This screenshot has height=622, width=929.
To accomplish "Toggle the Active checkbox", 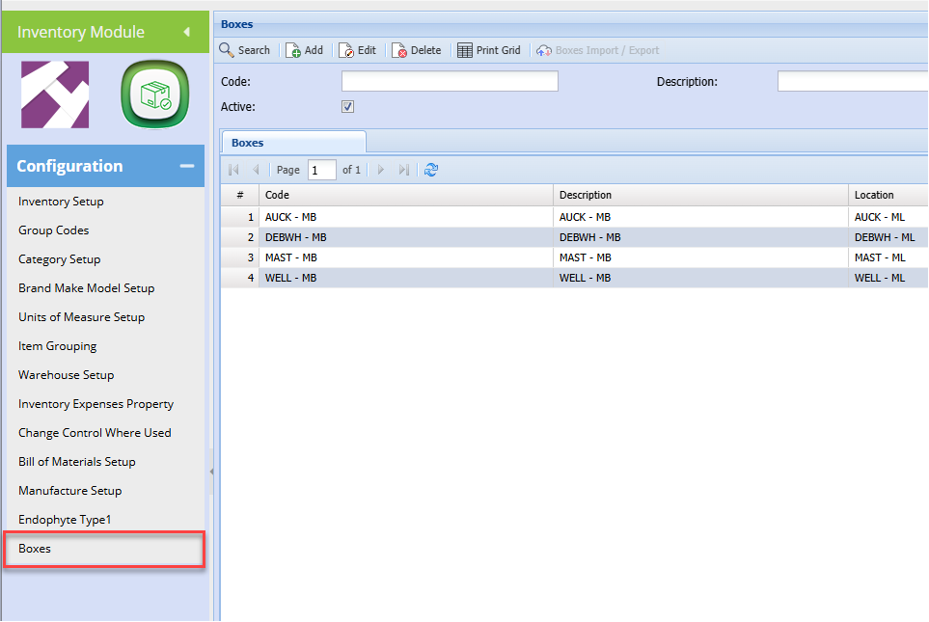I will [x=348, y=107].
